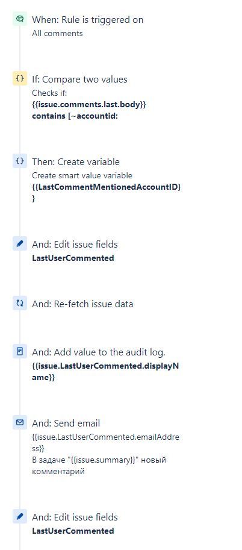
Task: Click 'All comments' under the trigger
Action: pyautogui.click(x=58, y=33)
